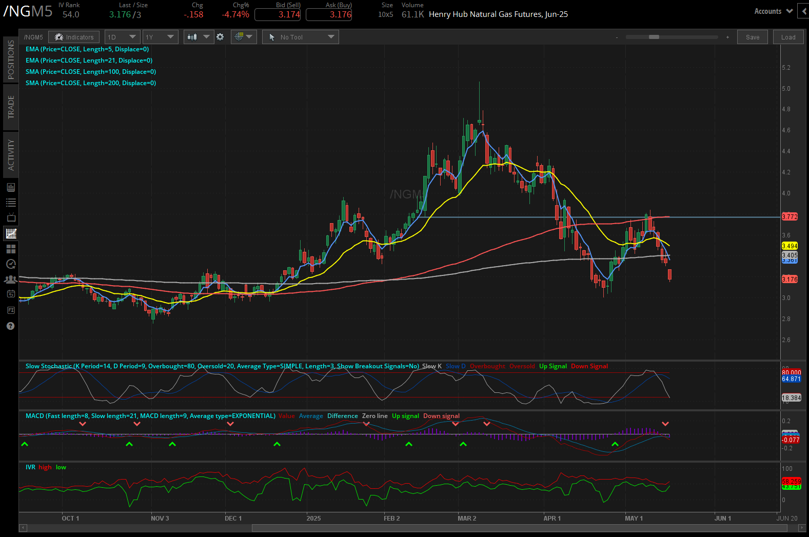Switch to the Positions side tab
The width and height of the screenshot is (809, 537).
point(11,60)
